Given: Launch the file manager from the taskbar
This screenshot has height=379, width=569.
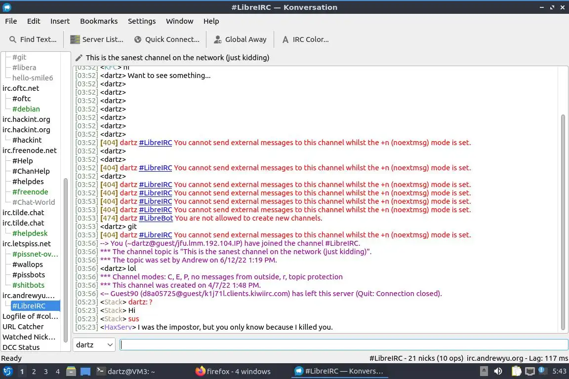Looking at the screenshot, I should (x=71, y=372).
